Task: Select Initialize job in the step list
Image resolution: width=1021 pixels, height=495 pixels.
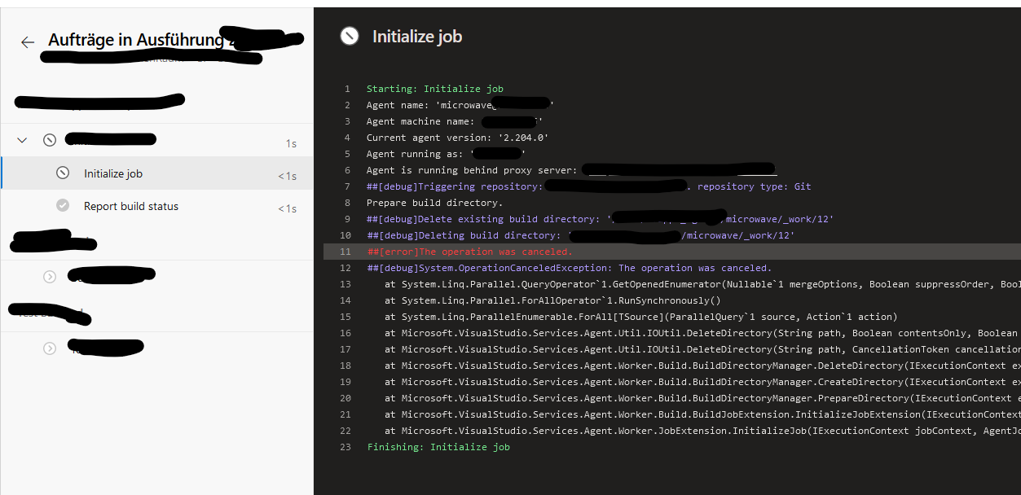Action: pos(114,173)
